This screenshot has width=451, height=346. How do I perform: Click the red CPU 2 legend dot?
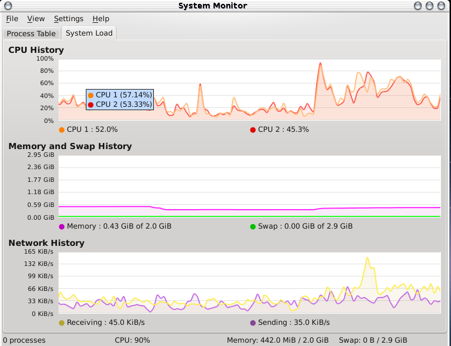[253, 130]
